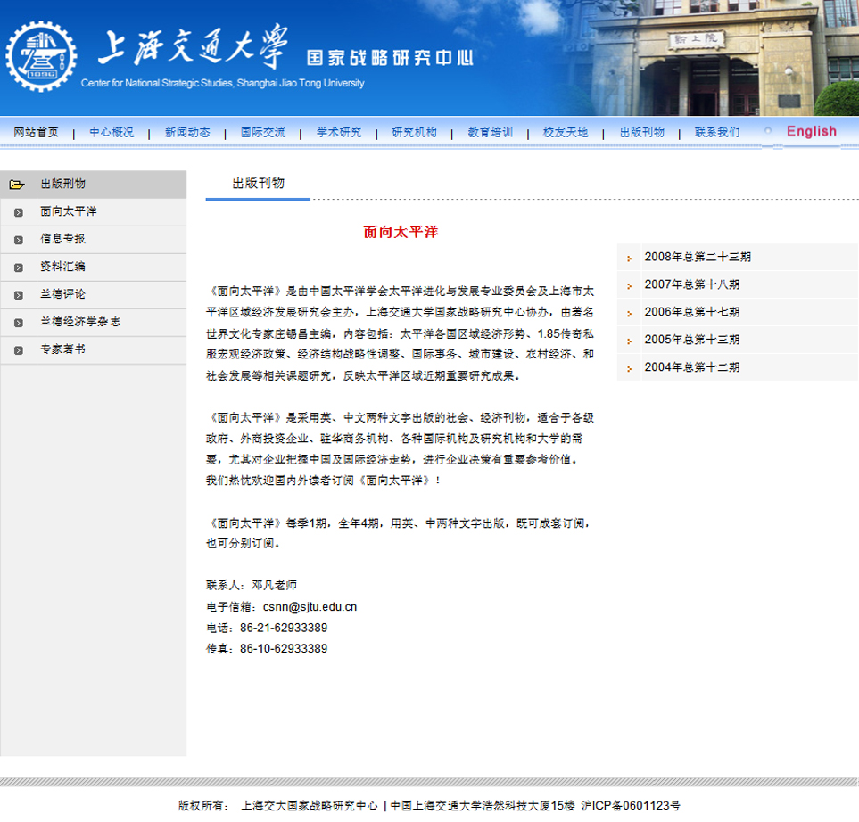Screen dimensions: 859x822
Task: Click the Shanghai Jiao Tong University gear logo
Action: pyautogui.click(x=41, y=56)
